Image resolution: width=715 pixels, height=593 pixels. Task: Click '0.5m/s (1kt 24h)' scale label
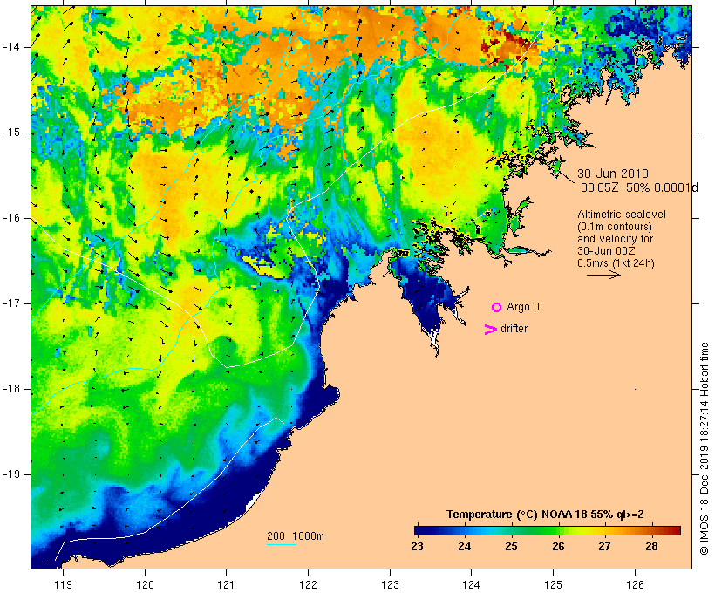tap(616, 263)
